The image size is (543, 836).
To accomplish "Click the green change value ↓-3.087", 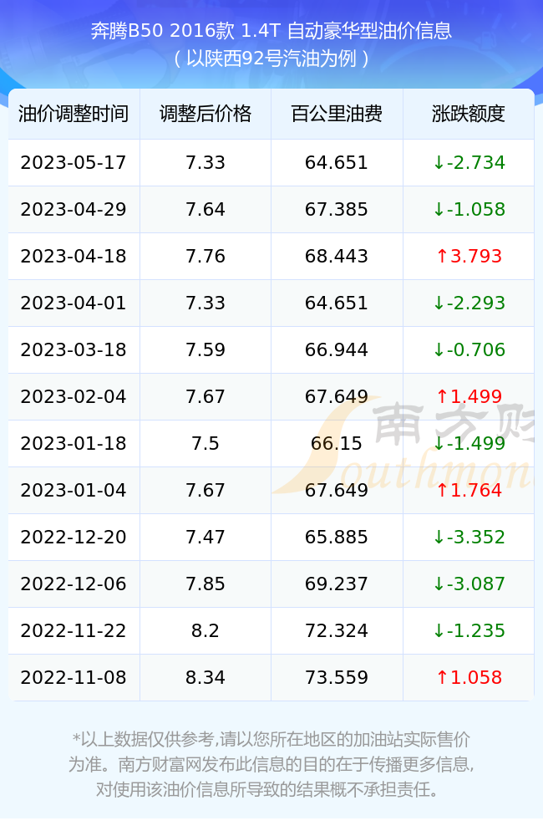I will pos(469,584).
